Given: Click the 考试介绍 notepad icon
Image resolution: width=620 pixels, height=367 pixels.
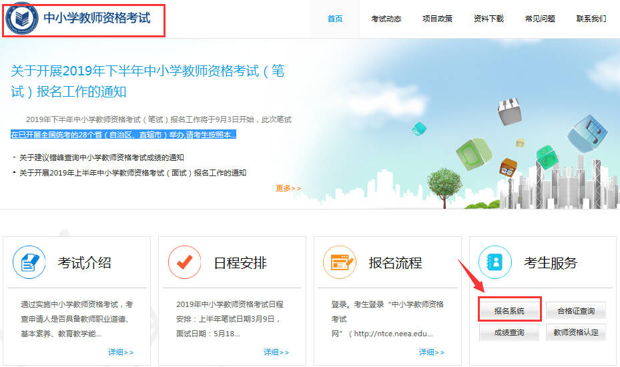Looking at the screenshot, I should tap(29, 262).
